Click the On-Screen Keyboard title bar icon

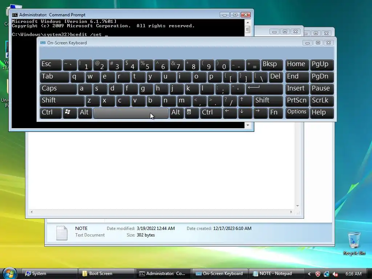coord(43,43)
